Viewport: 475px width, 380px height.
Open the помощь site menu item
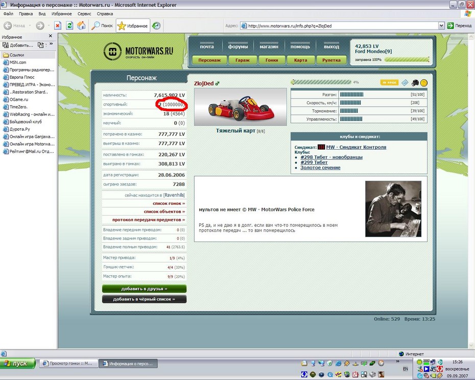tap(300, 46)
